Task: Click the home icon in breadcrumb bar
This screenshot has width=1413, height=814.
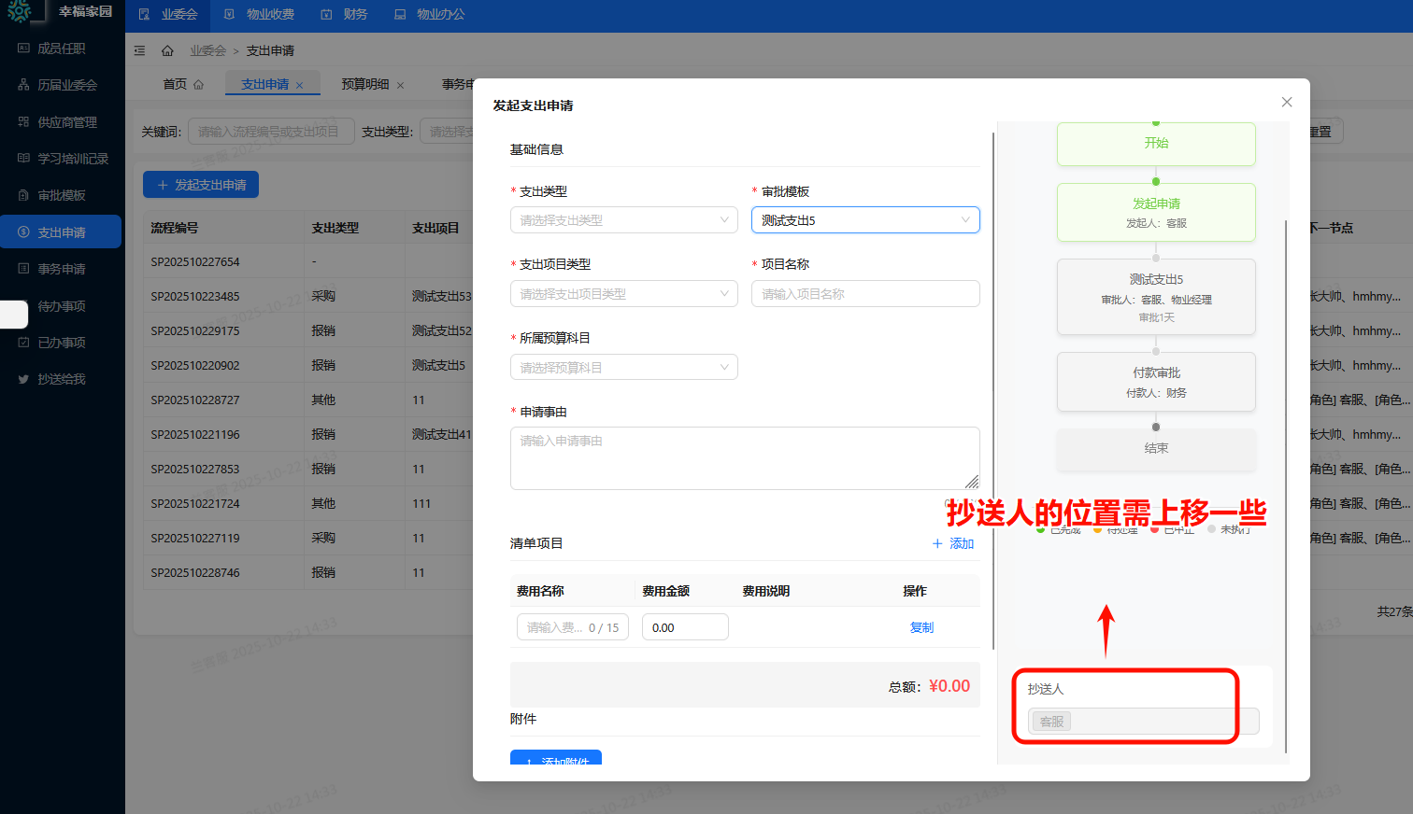Action: (167, 50)
